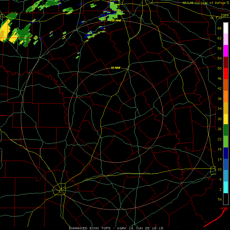The width and height of the screenshot is (230, 230).
Task: Click the bright orange legend swatch
Action: (226, 97)
